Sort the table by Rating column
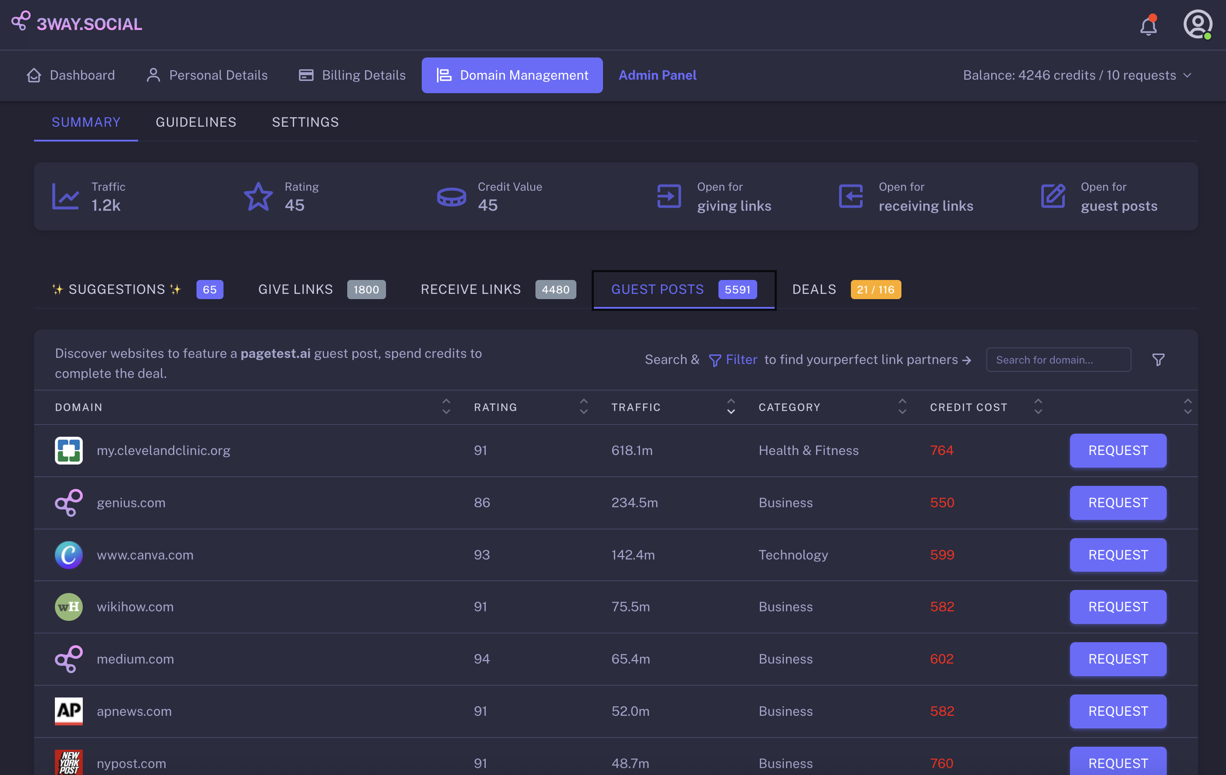 [x=583, y=407]
